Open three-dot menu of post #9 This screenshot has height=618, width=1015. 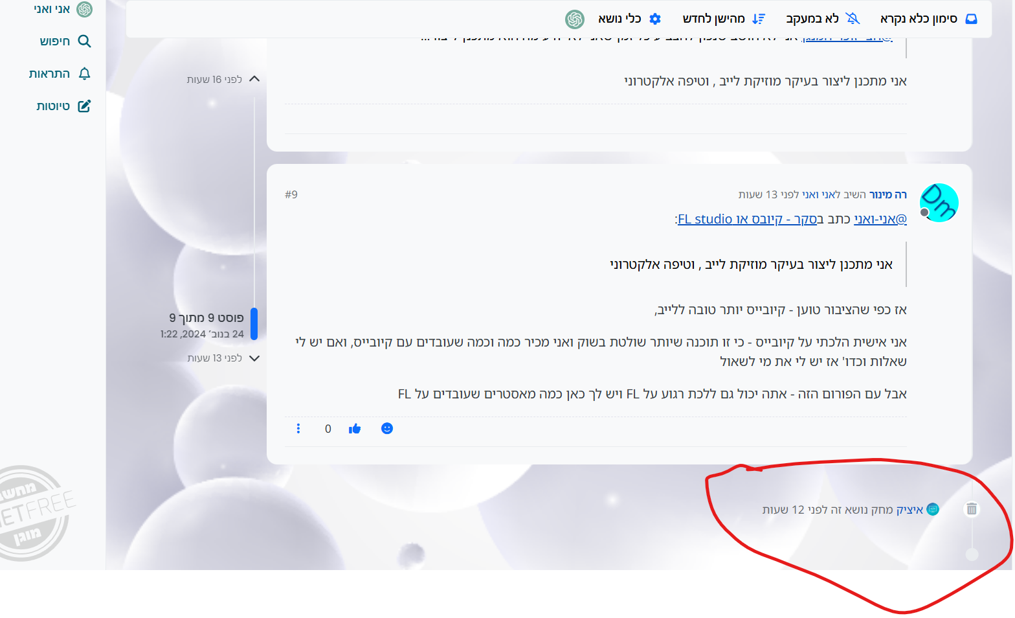298,428
